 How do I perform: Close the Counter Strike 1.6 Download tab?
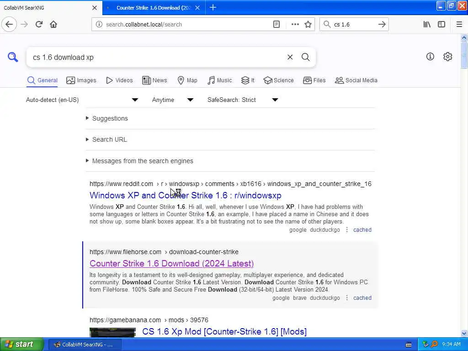click(x=197, y=8)
